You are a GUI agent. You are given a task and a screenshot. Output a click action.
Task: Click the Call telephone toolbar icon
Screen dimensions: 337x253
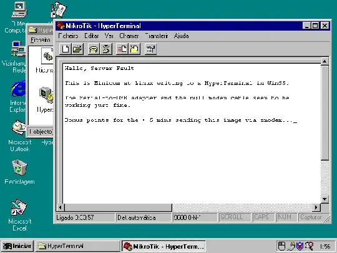pos(94,49)
